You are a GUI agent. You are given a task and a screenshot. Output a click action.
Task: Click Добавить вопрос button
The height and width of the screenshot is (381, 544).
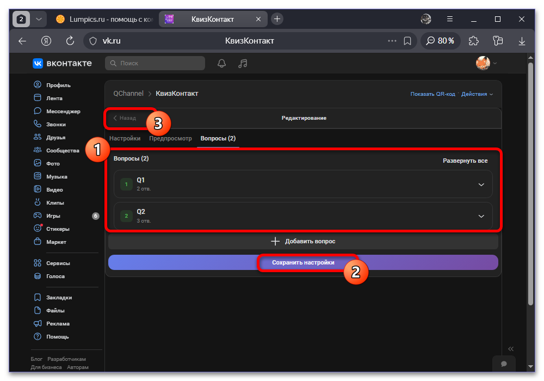tap(303, 241)
